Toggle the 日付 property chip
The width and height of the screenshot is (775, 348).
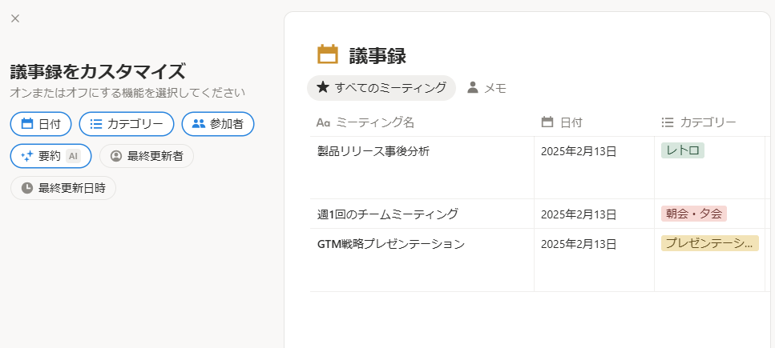pos(41,124)
